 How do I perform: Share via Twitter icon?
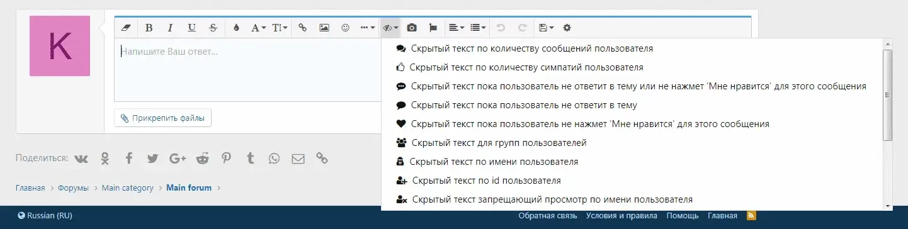(x=152, y=159)
